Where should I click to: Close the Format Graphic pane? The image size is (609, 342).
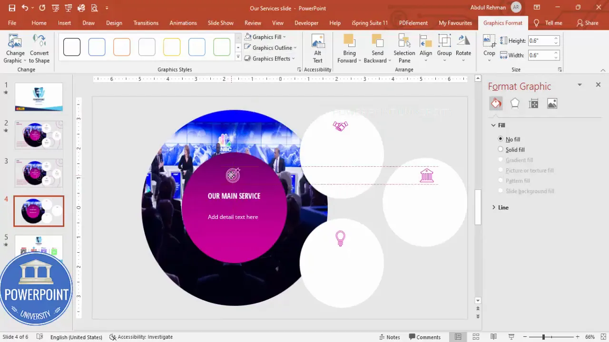click(x=598, y=85)
